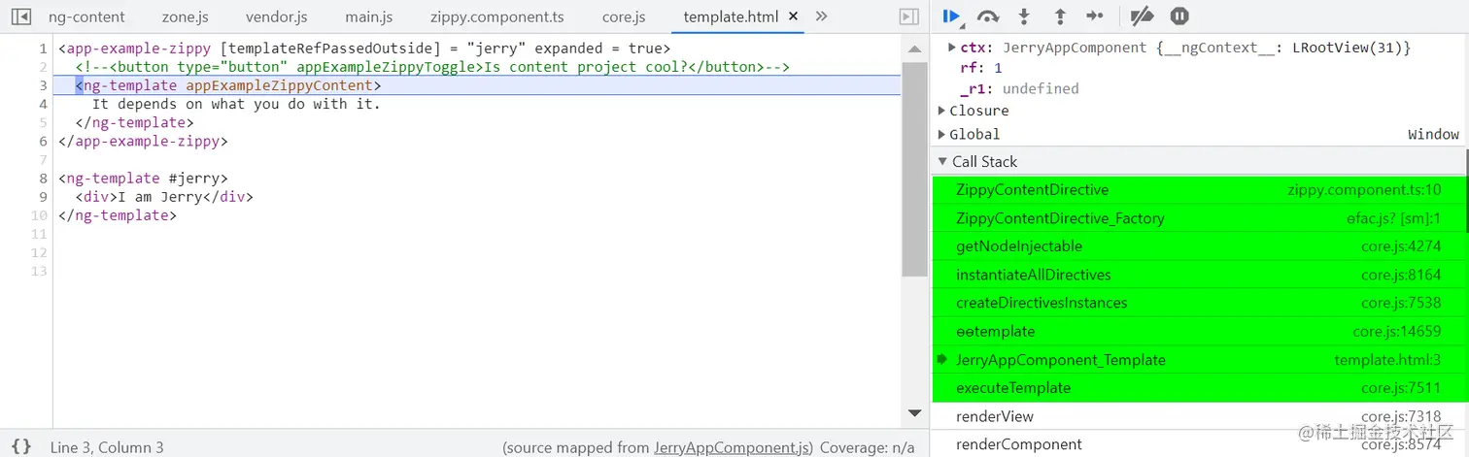The width and height of the screenshot is (1469, 457).
Task: Click the editor scroll down arrow
Action: click(x=914, y=413)
